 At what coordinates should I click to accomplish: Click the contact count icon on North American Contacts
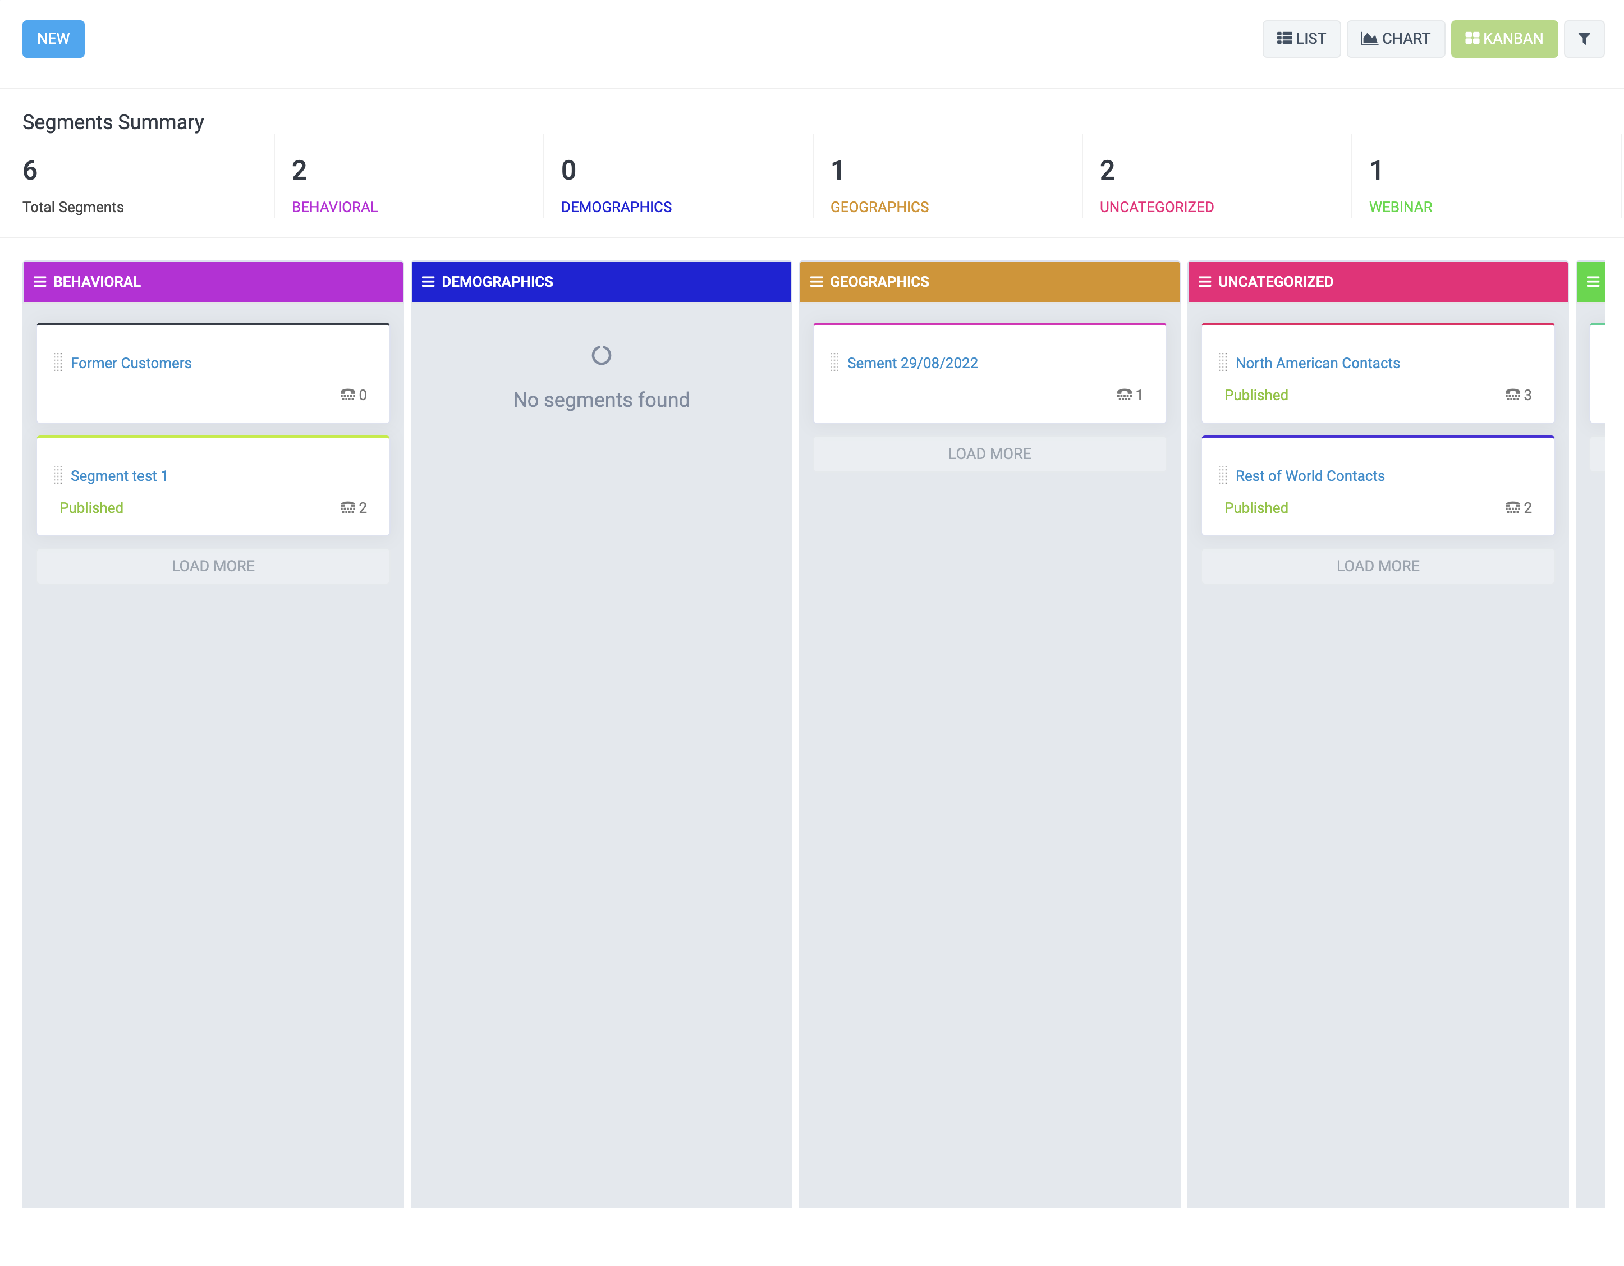coord(1512,395)
